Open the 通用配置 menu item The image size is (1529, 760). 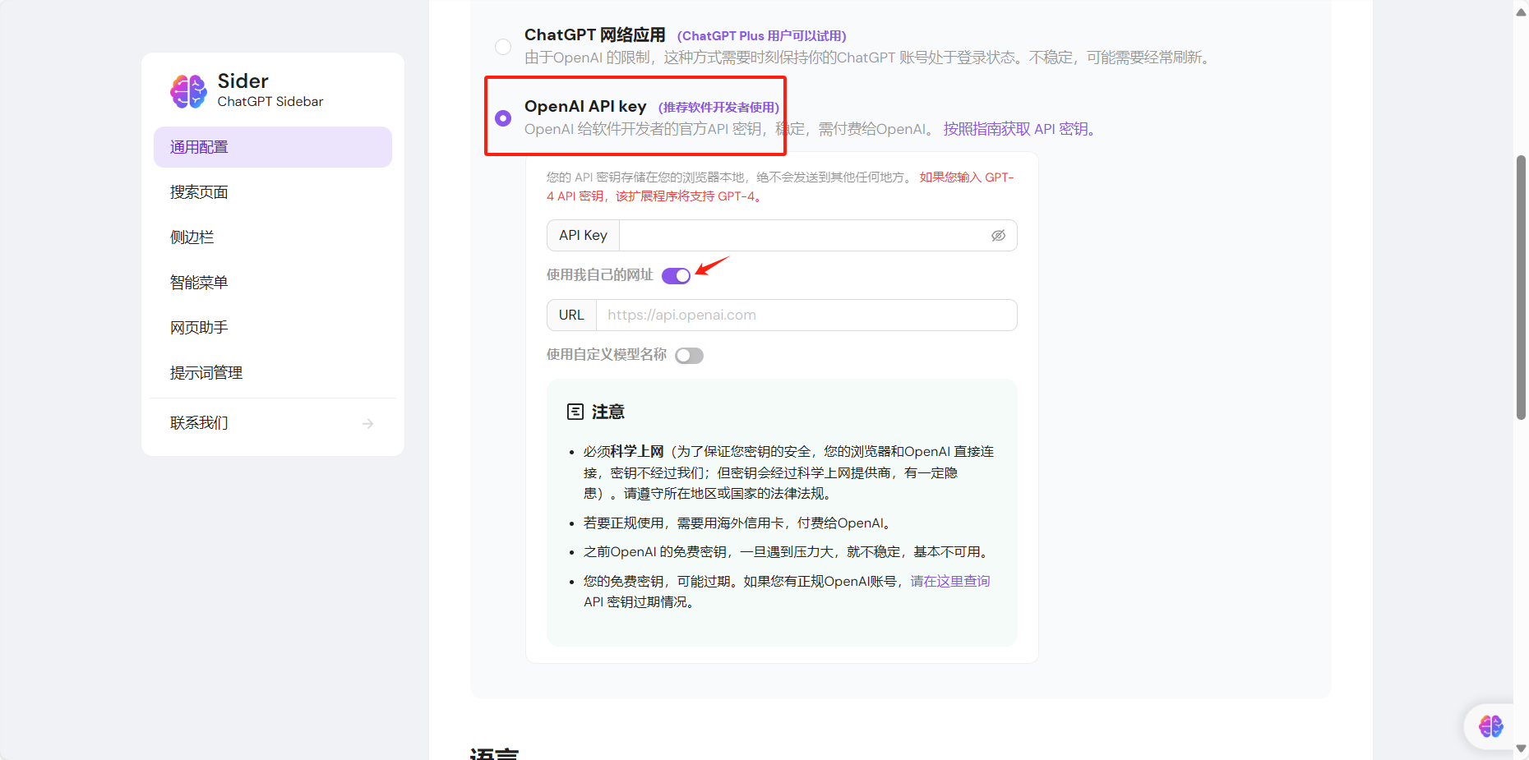tap(273, 147)
